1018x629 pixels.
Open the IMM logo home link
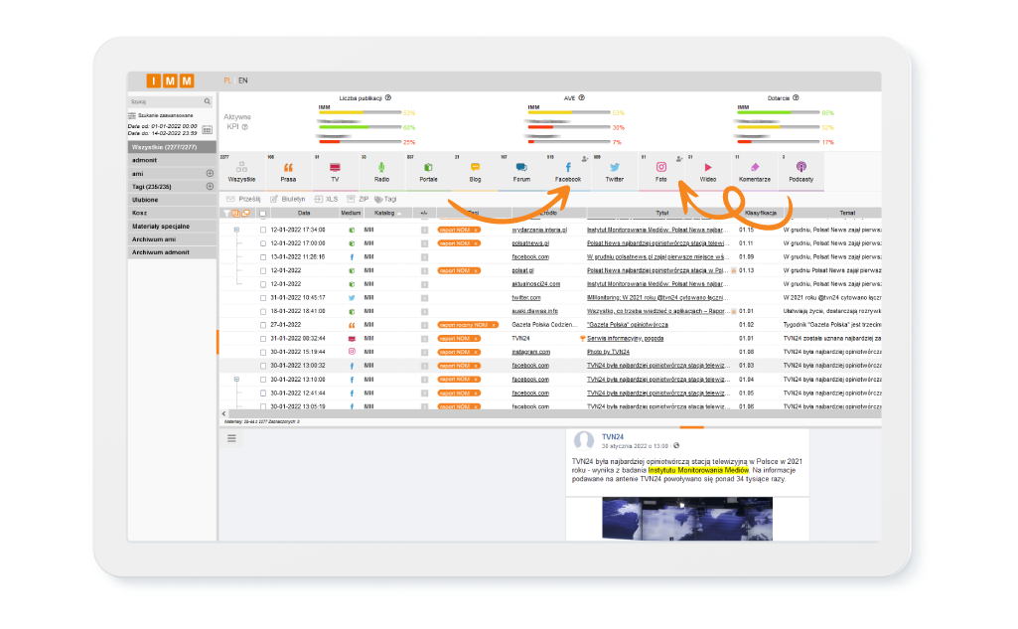click(170, 80)
